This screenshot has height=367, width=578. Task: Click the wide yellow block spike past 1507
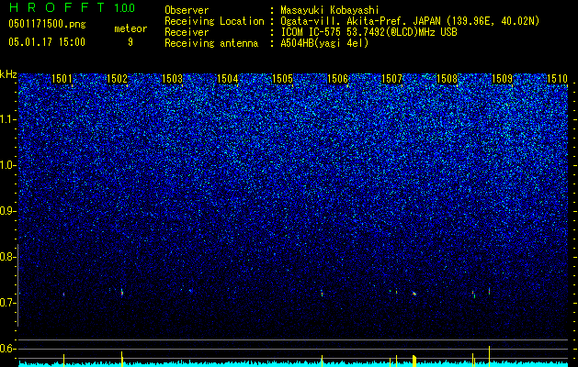coord(414,361)
